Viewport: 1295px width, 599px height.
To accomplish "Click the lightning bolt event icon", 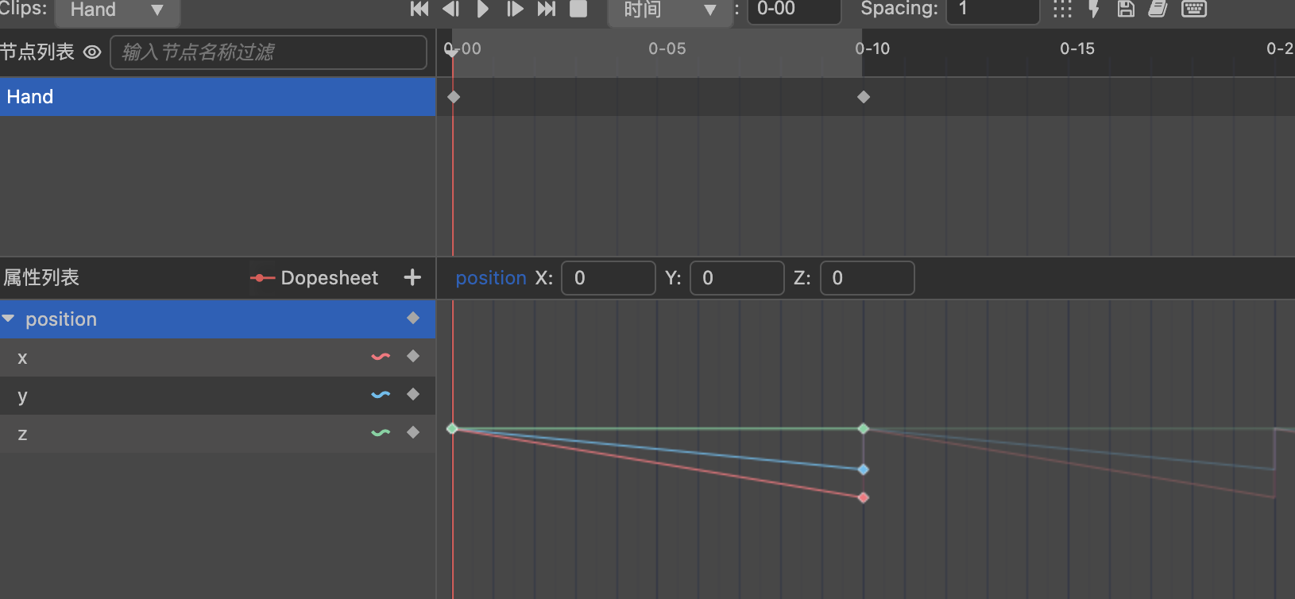I will pos(1094,9).
